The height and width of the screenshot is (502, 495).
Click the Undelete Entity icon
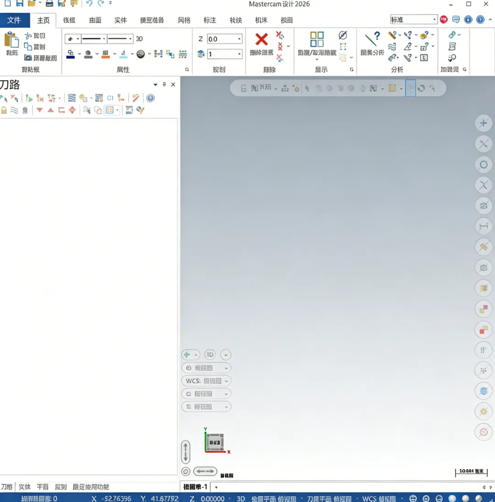[280, 58]
